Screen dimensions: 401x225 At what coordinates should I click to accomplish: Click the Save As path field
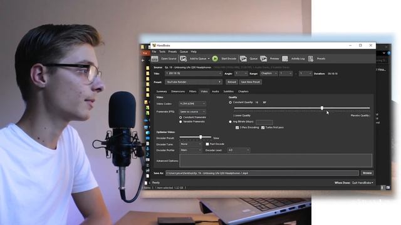(262, 173)
